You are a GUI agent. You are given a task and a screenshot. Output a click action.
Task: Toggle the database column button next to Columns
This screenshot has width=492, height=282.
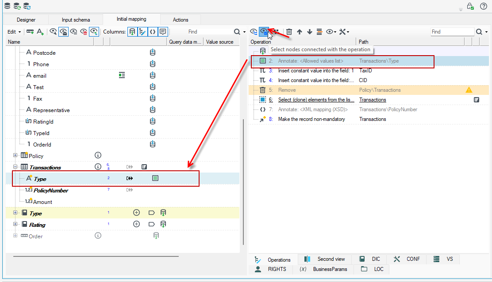(132, 32)
